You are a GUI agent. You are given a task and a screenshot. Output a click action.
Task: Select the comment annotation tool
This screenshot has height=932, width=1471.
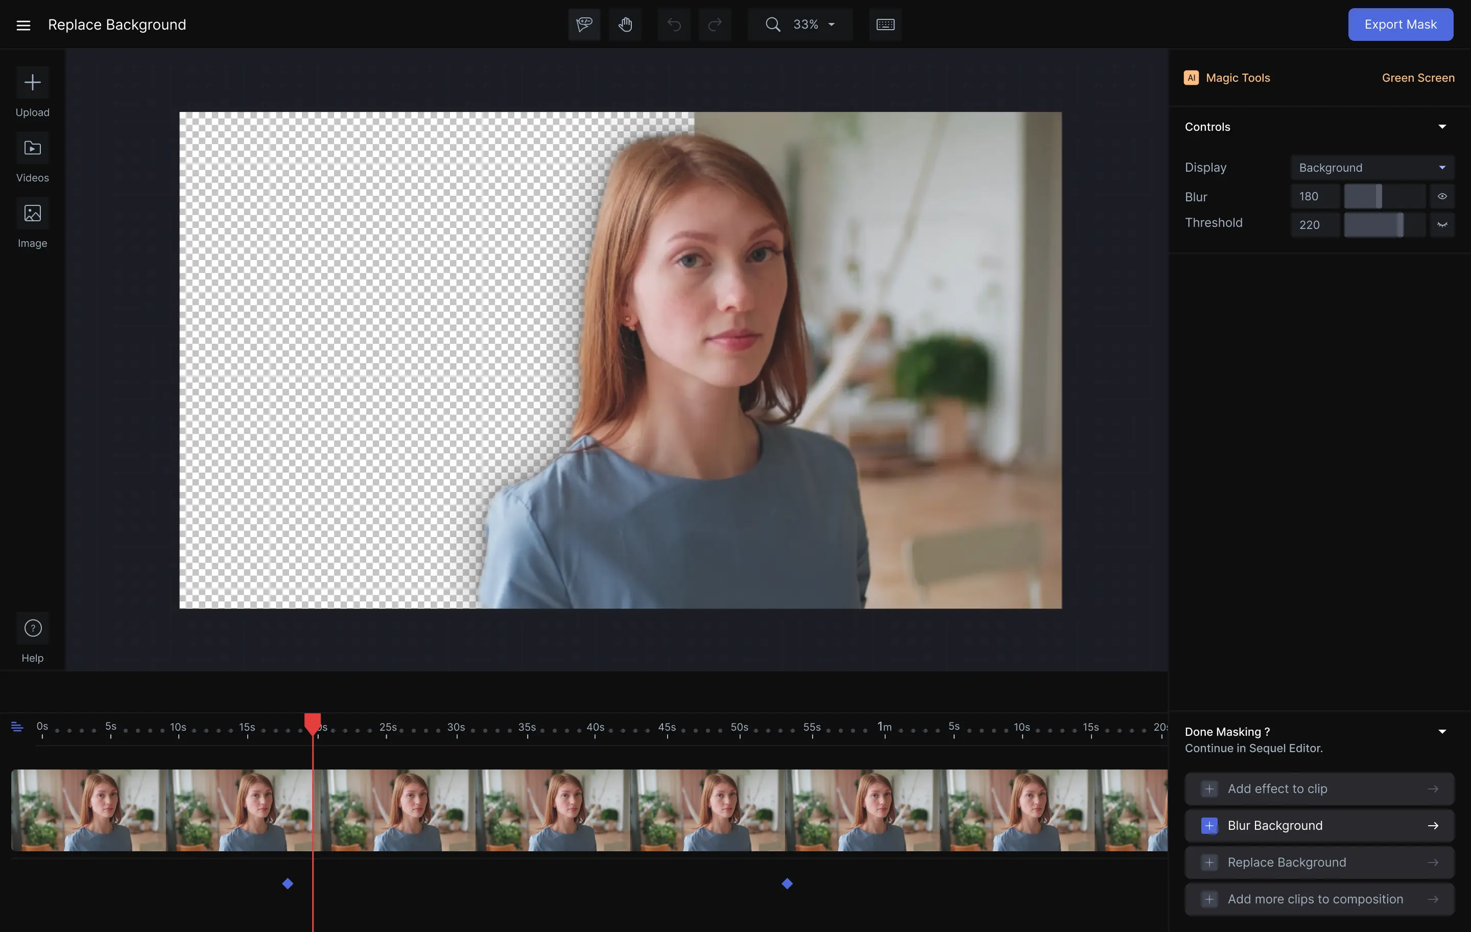584,25
